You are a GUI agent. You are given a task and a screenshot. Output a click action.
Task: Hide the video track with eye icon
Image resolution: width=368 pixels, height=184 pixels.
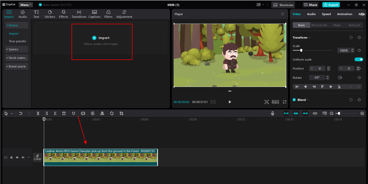click(x=17, y=157)
